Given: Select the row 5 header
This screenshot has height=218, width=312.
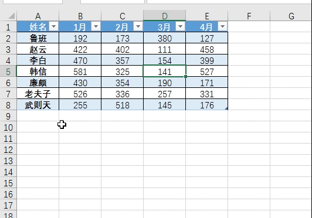Looking at the screenshot, I should [x=8, y=71].
